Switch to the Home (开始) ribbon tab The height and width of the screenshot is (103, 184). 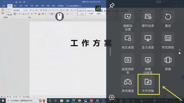10,6
